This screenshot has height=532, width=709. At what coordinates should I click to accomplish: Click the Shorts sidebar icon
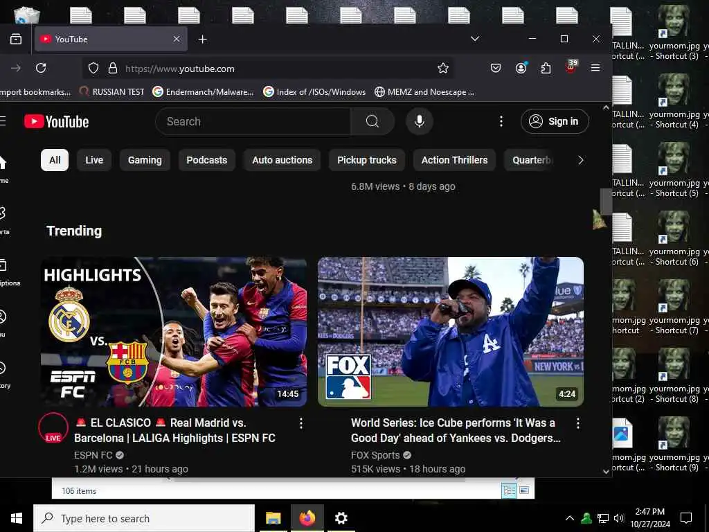point(3,220)
